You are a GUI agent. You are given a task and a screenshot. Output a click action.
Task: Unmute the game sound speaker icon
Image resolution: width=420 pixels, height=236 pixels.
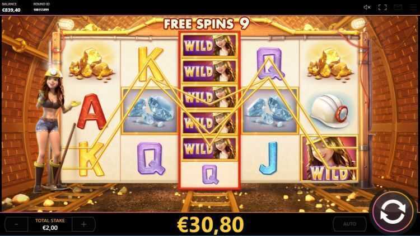[x=367, y=7]
